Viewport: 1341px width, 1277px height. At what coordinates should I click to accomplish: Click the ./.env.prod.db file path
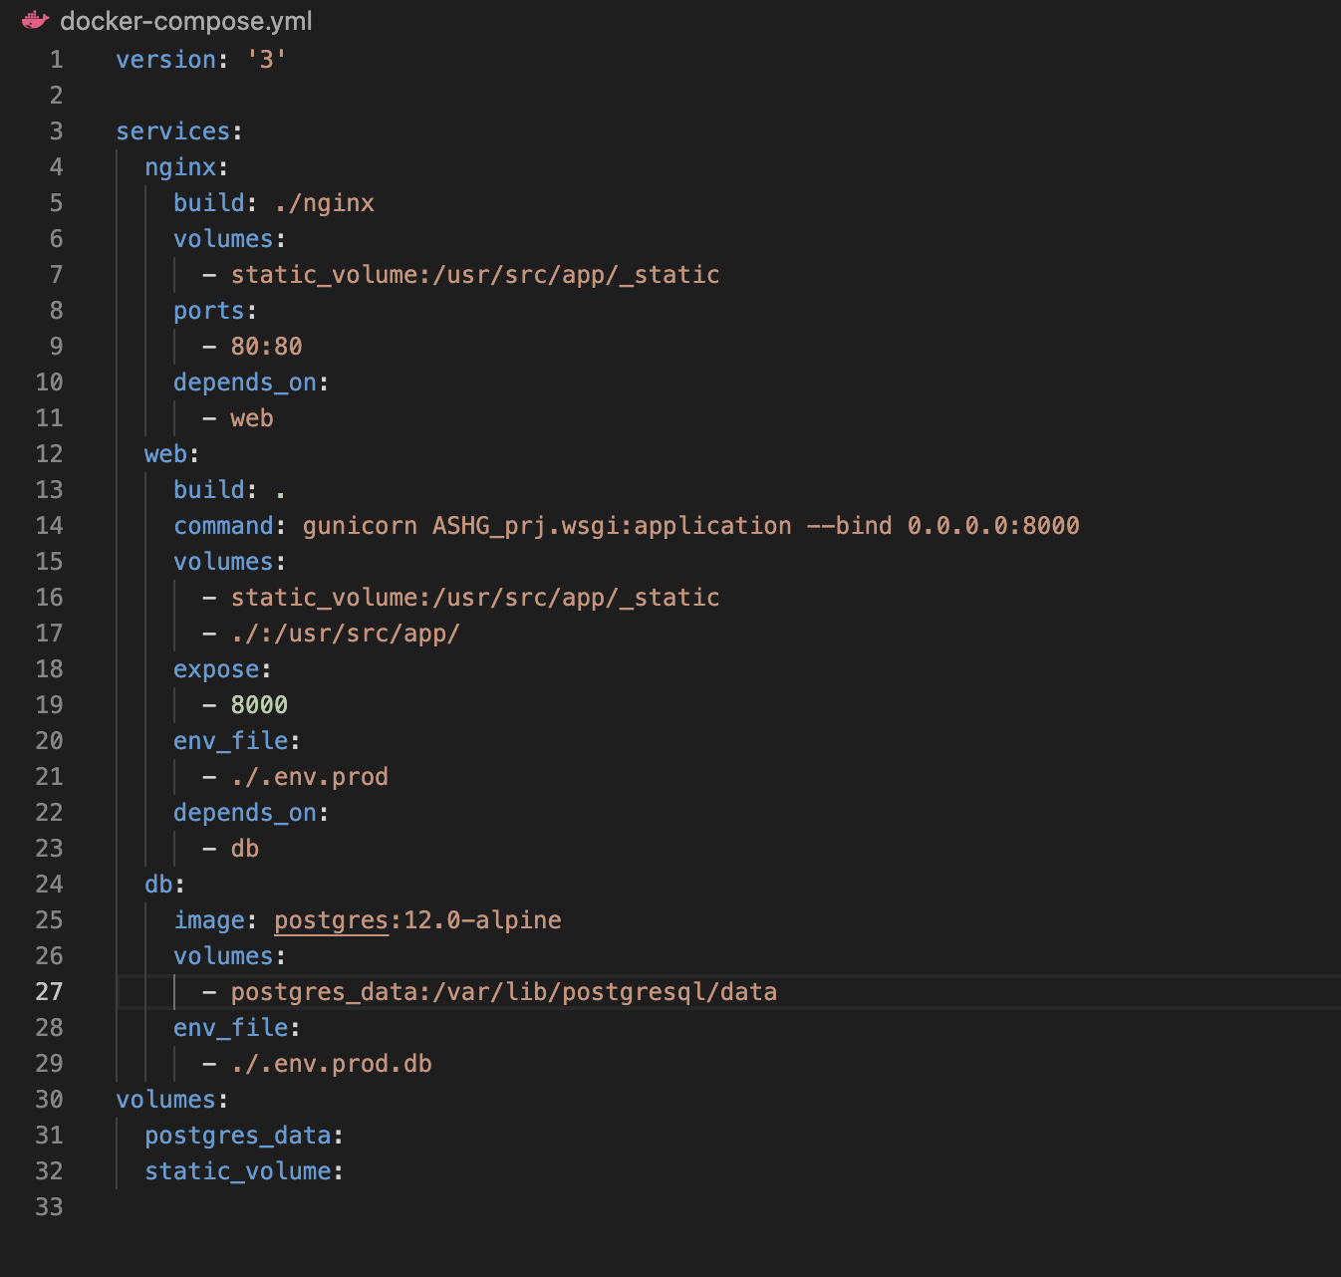(x=331, y=1064)
